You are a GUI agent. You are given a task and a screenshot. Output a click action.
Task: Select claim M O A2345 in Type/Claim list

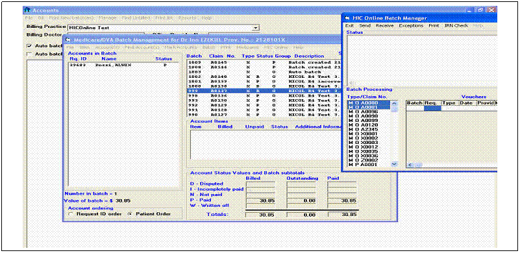(x=369, y=129)
